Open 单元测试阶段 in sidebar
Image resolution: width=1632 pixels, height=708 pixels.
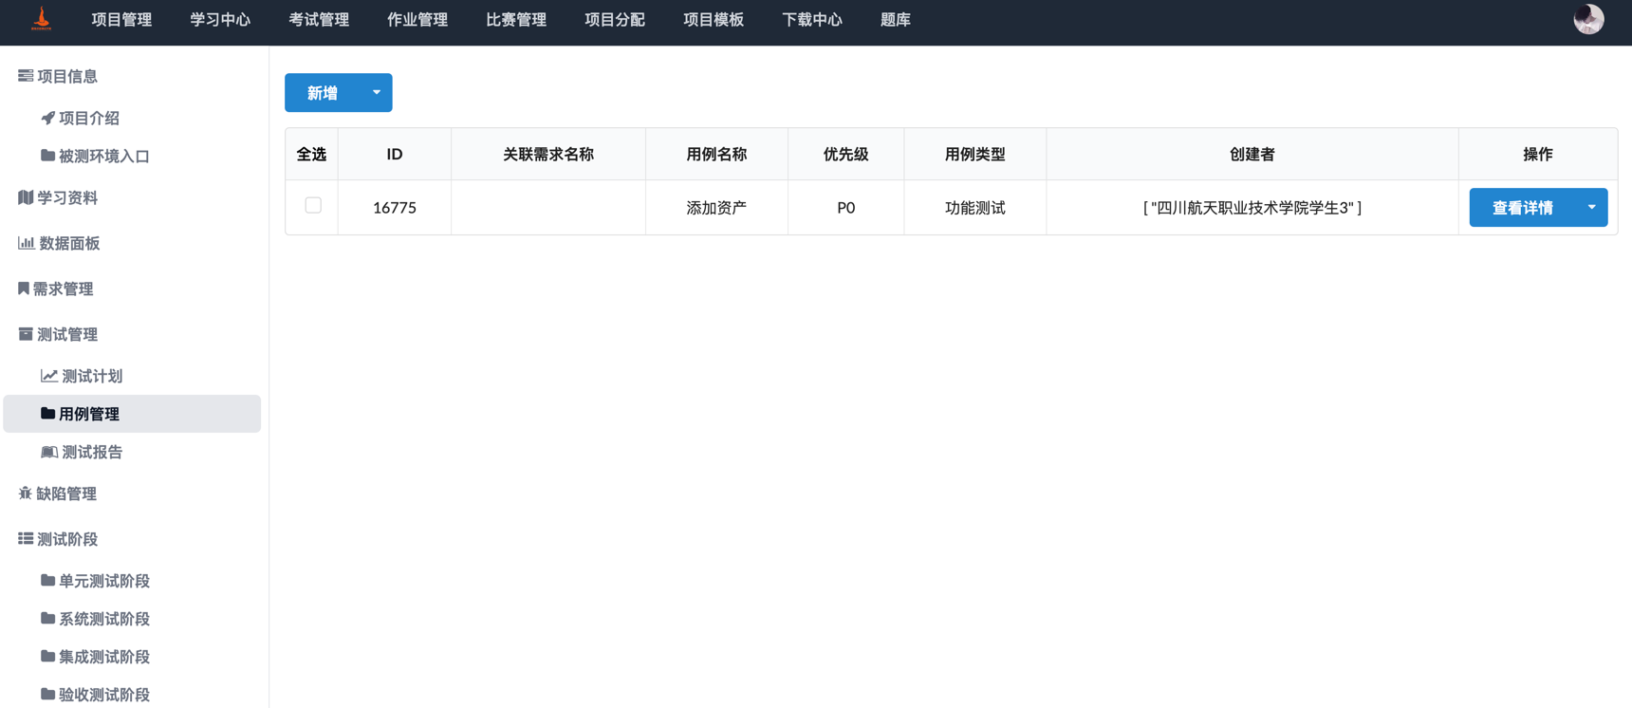point(104,581)
